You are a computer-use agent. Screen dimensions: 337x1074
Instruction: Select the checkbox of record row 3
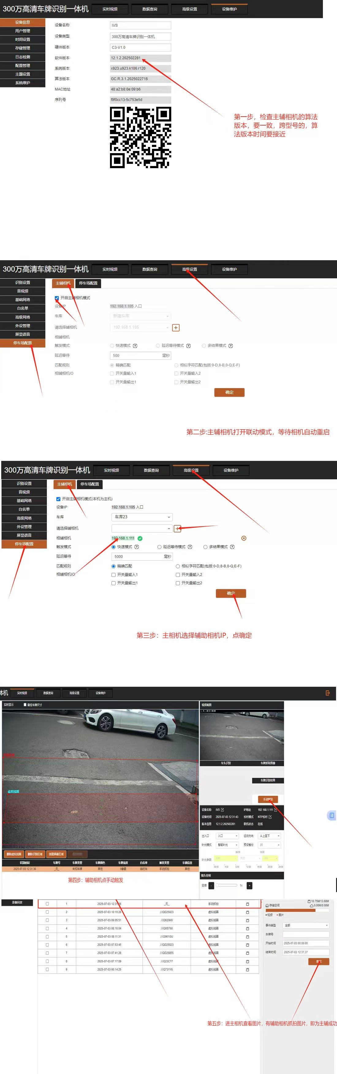pos(47,920)
